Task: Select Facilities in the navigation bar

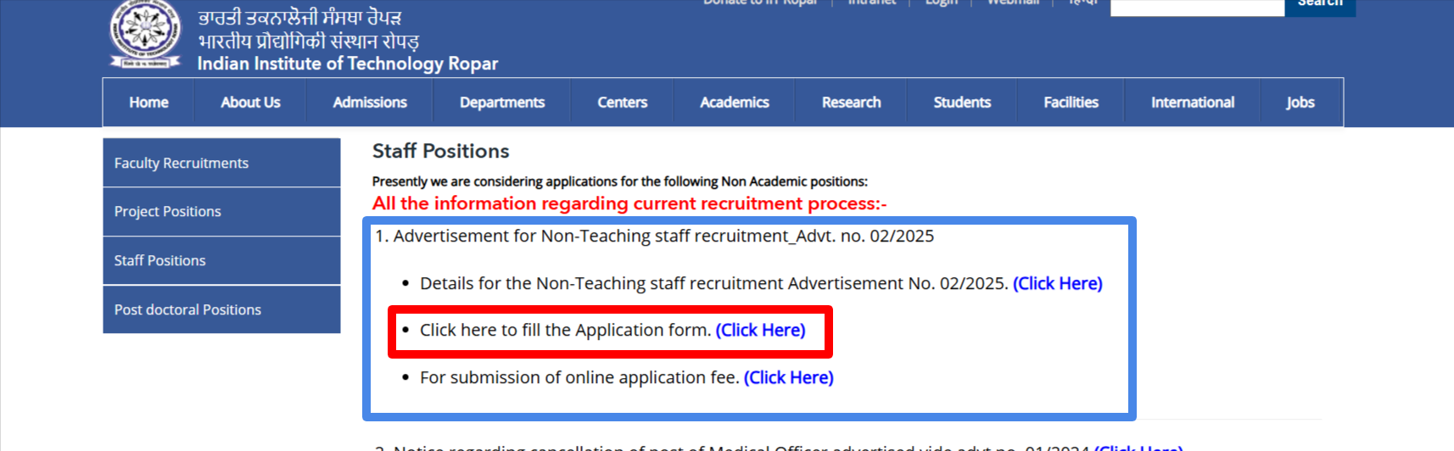Action: tap(1071, 103)
